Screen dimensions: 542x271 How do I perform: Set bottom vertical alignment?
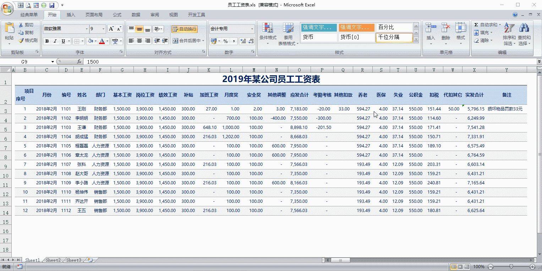(x=148, y=29)
